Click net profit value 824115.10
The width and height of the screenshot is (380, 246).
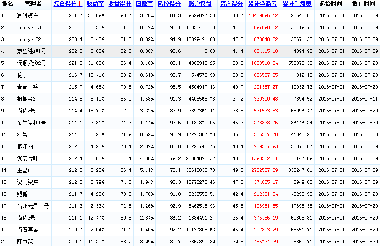pyautogui.click(x=266, y=51)
